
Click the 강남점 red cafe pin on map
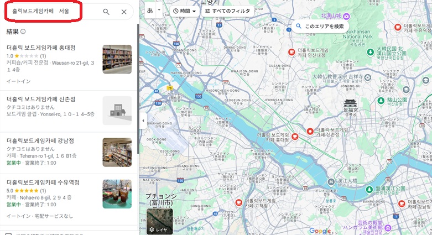pos(402,203)
